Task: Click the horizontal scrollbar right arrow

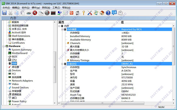Action: 173,103
